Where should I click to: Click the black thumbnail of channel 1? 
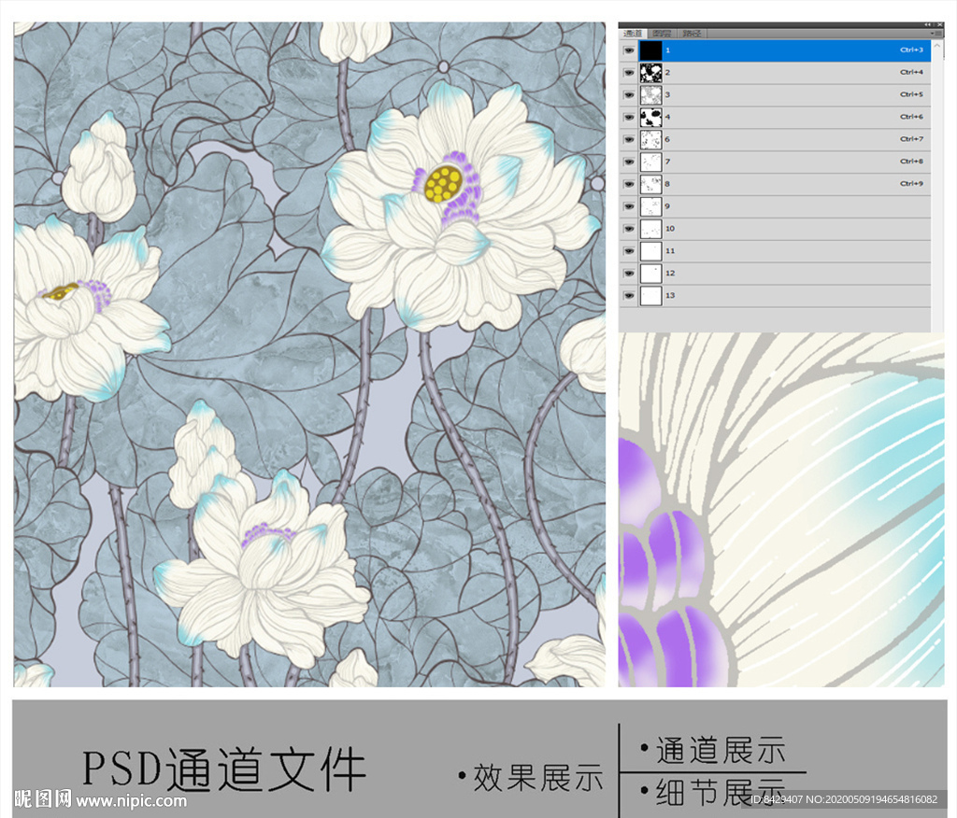click(x=650, y=49)
